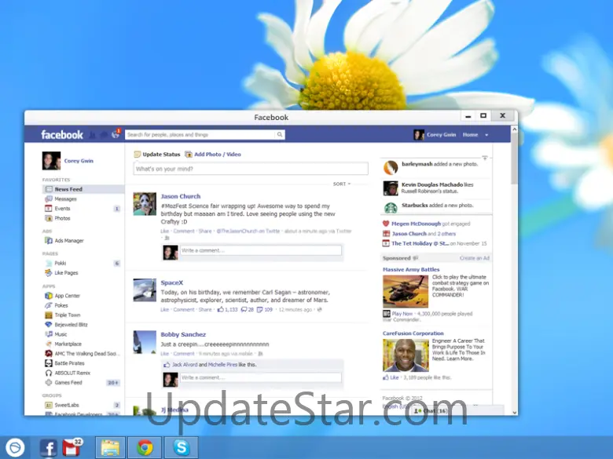Open the Music app in sidebar
Image resolution: width=613 pixels, height=459 pixels.
[x=61, y=334]
